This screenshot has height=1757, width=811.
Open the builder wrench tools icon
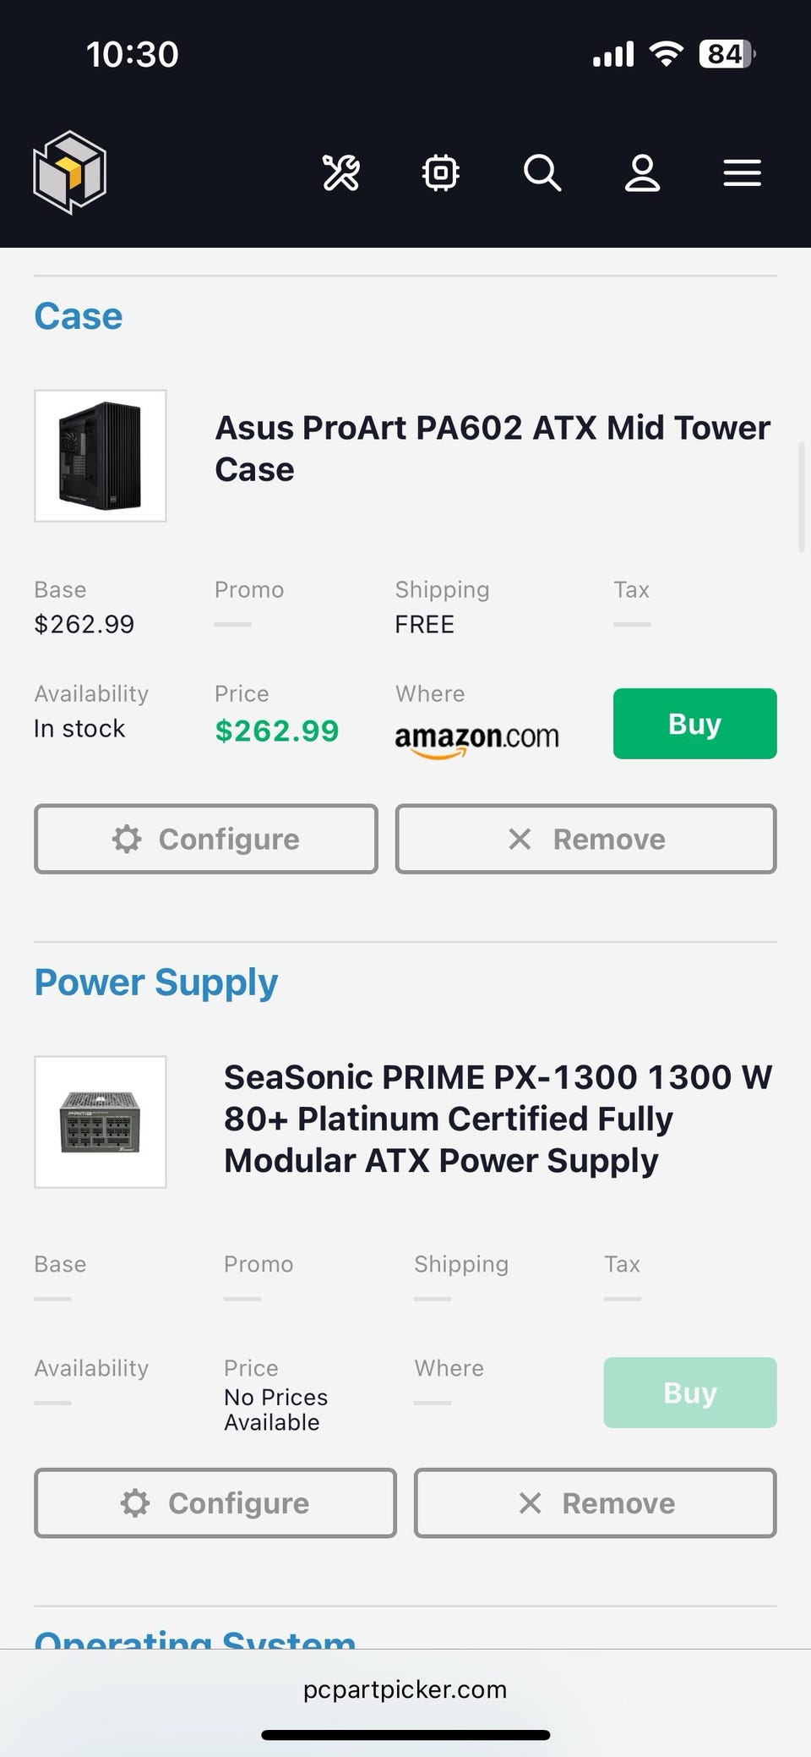click(x=341, y=173)
